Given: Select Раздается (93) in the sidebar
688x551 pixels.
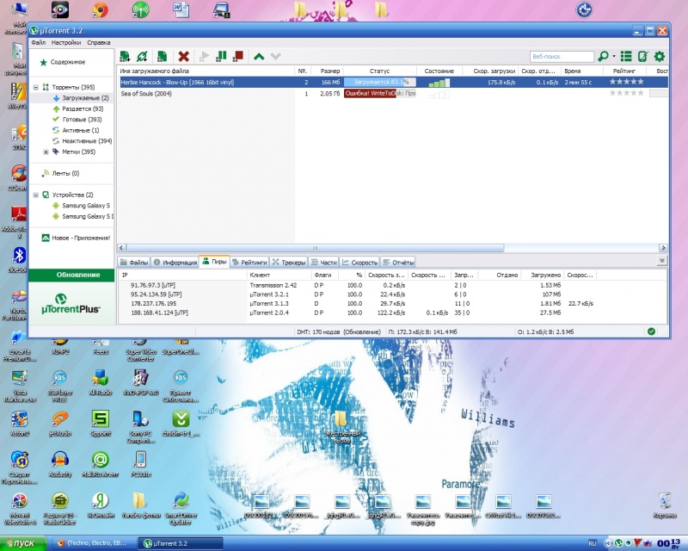Looking at the screenshot, I should tap(83, 109).
